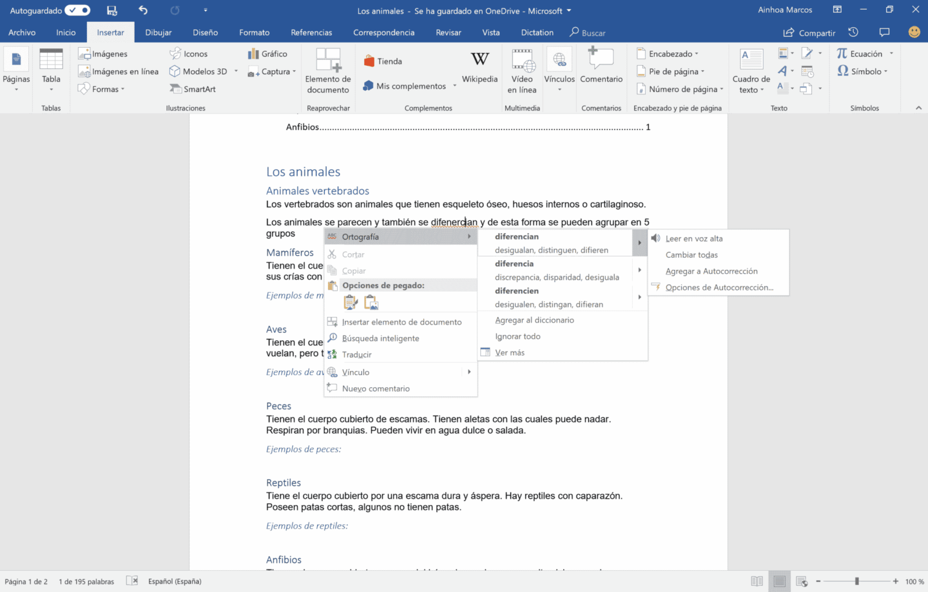Viewport: 928px width, 592px height.
Task: Select Leer en voz alta
Action: (x=718, y=239)
